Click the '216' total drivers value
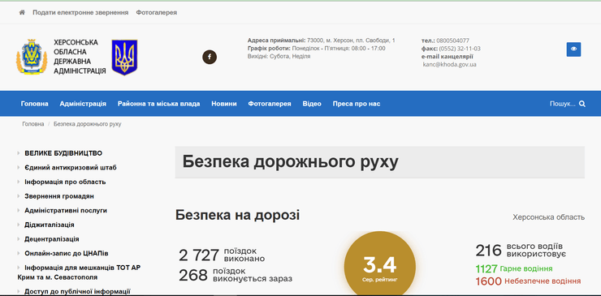601x296 pixels. pos(489,251)
